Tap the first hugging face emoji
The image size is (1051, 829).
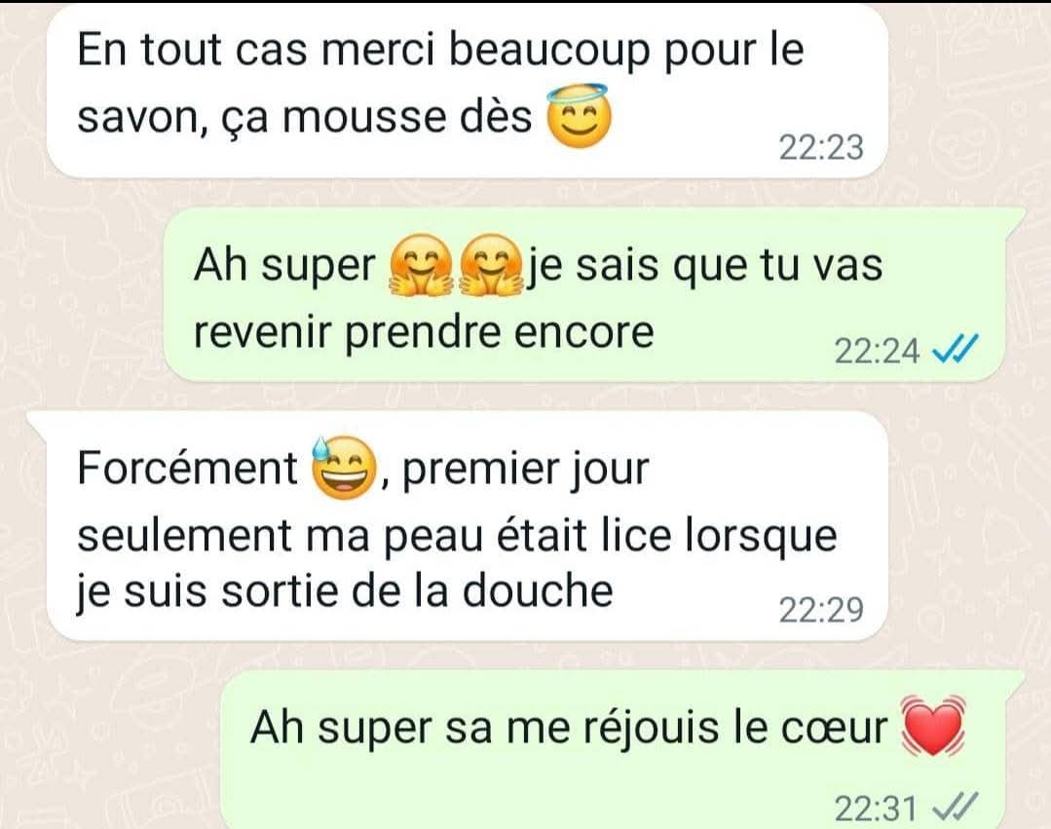tap(422, 265)
